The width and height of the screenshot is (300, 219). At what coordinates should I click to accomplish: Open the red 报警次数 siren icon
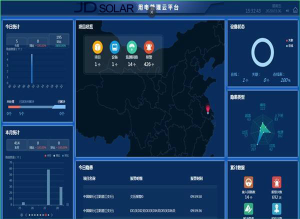(276, 182)
